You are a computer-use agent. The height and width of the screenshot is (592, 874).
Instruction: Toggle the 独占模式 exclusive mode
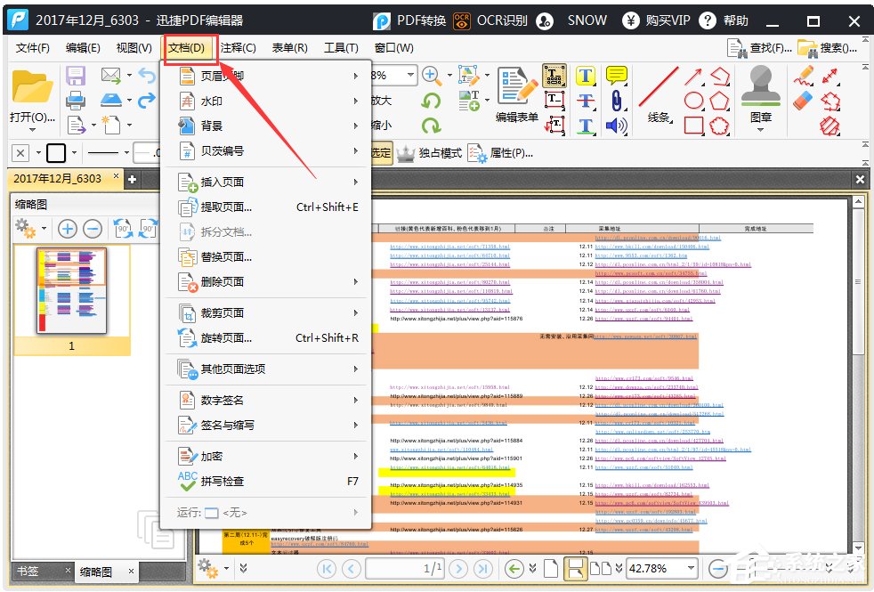tap(430, 153)
